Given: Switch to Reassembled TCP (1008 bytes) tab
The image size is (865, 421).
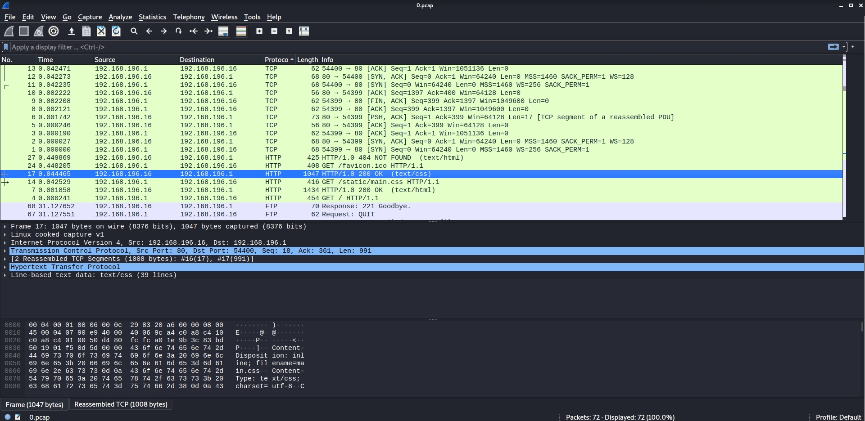Looking at the screenshot, I should coord(121,404).
